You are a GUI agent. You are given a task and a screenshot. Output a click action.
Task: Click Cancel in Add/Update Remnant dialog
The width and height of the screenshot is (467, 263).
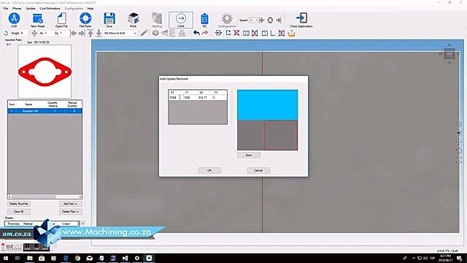tap(258, 170)
